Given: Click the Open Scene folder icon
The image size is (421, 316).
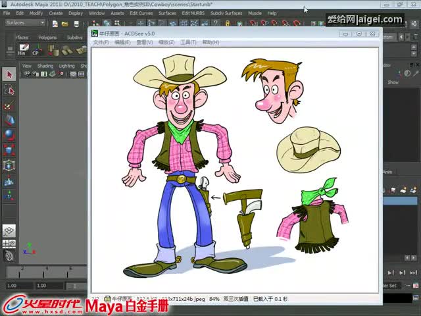Looking at the screenshot, I should (x=65, y=24).
